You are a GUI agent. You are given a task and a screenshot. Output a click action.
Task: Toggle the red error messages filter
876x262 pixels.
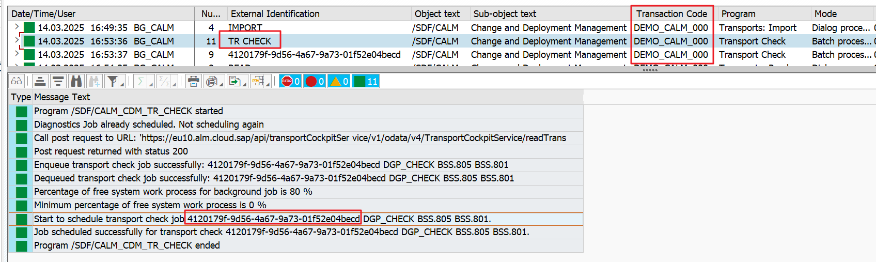[315, 81]
